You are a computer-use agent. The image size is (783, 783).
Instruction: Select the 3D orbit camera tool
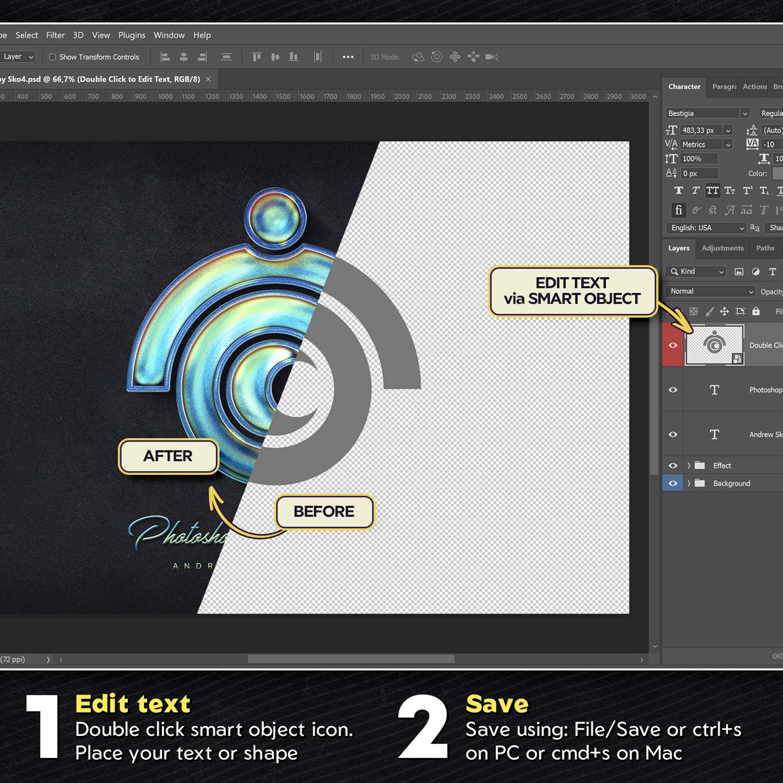418,57
